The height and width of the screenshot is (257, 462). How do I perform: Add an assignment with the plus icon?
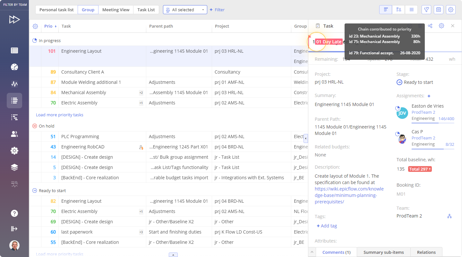pyautogui.click(x=429, y=96)
